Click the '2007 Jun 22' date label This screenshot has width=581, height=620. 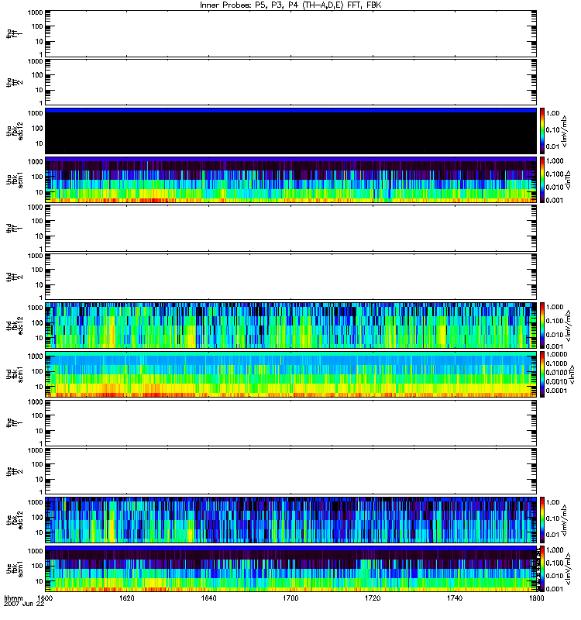(24, 604)
